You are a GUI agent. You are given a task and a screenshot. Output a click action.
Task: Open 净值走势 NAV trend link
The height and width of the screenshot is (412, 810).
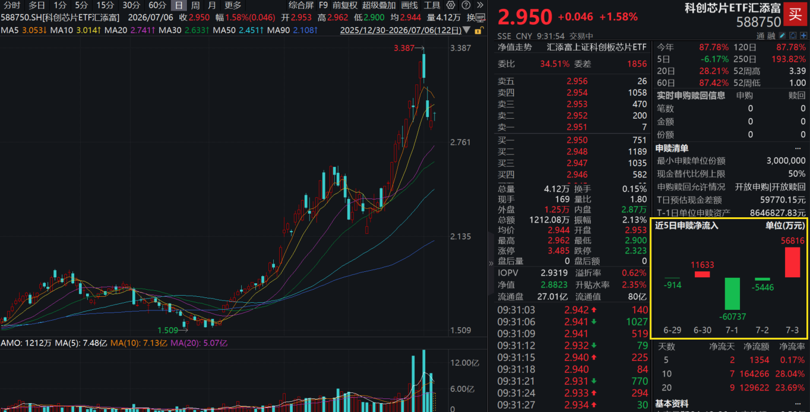[515, 47]
